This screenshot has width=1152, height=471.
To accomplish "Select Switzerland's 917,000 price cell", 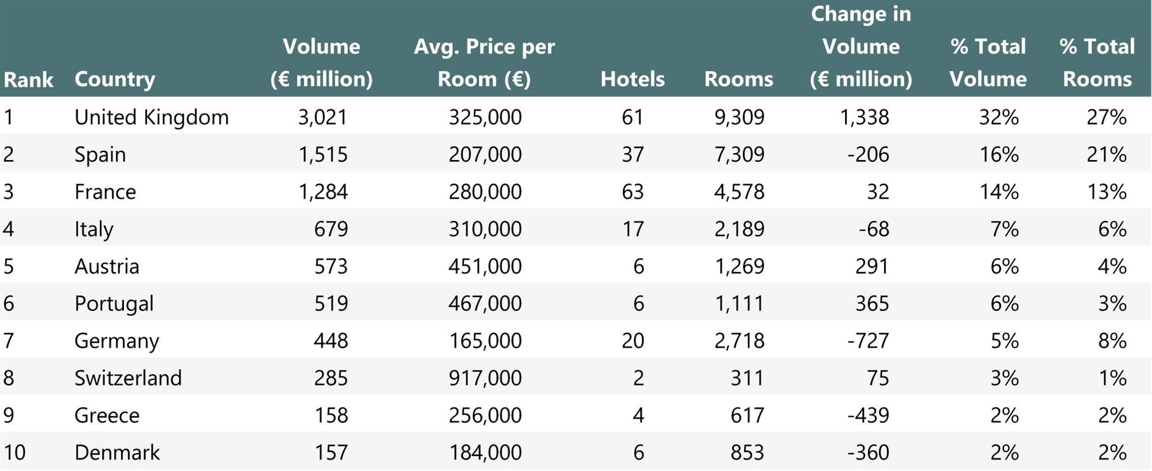I will [485, 378].
